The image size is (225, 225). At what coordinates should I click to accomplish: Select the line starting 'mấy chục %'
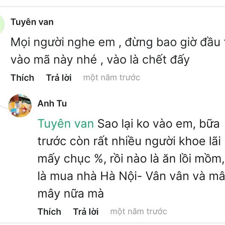131,159
